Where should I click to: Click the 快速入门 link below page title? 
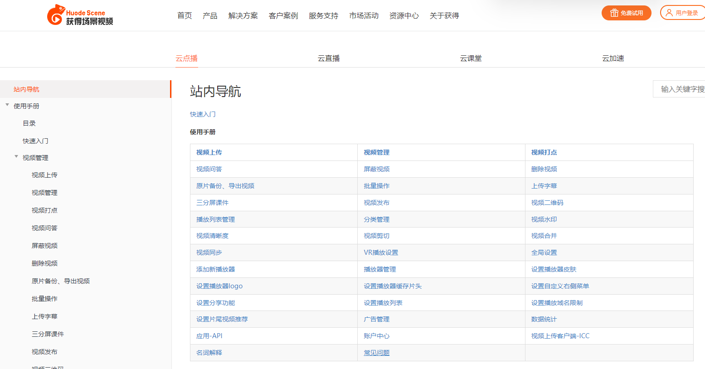click(x=203, y=114)
